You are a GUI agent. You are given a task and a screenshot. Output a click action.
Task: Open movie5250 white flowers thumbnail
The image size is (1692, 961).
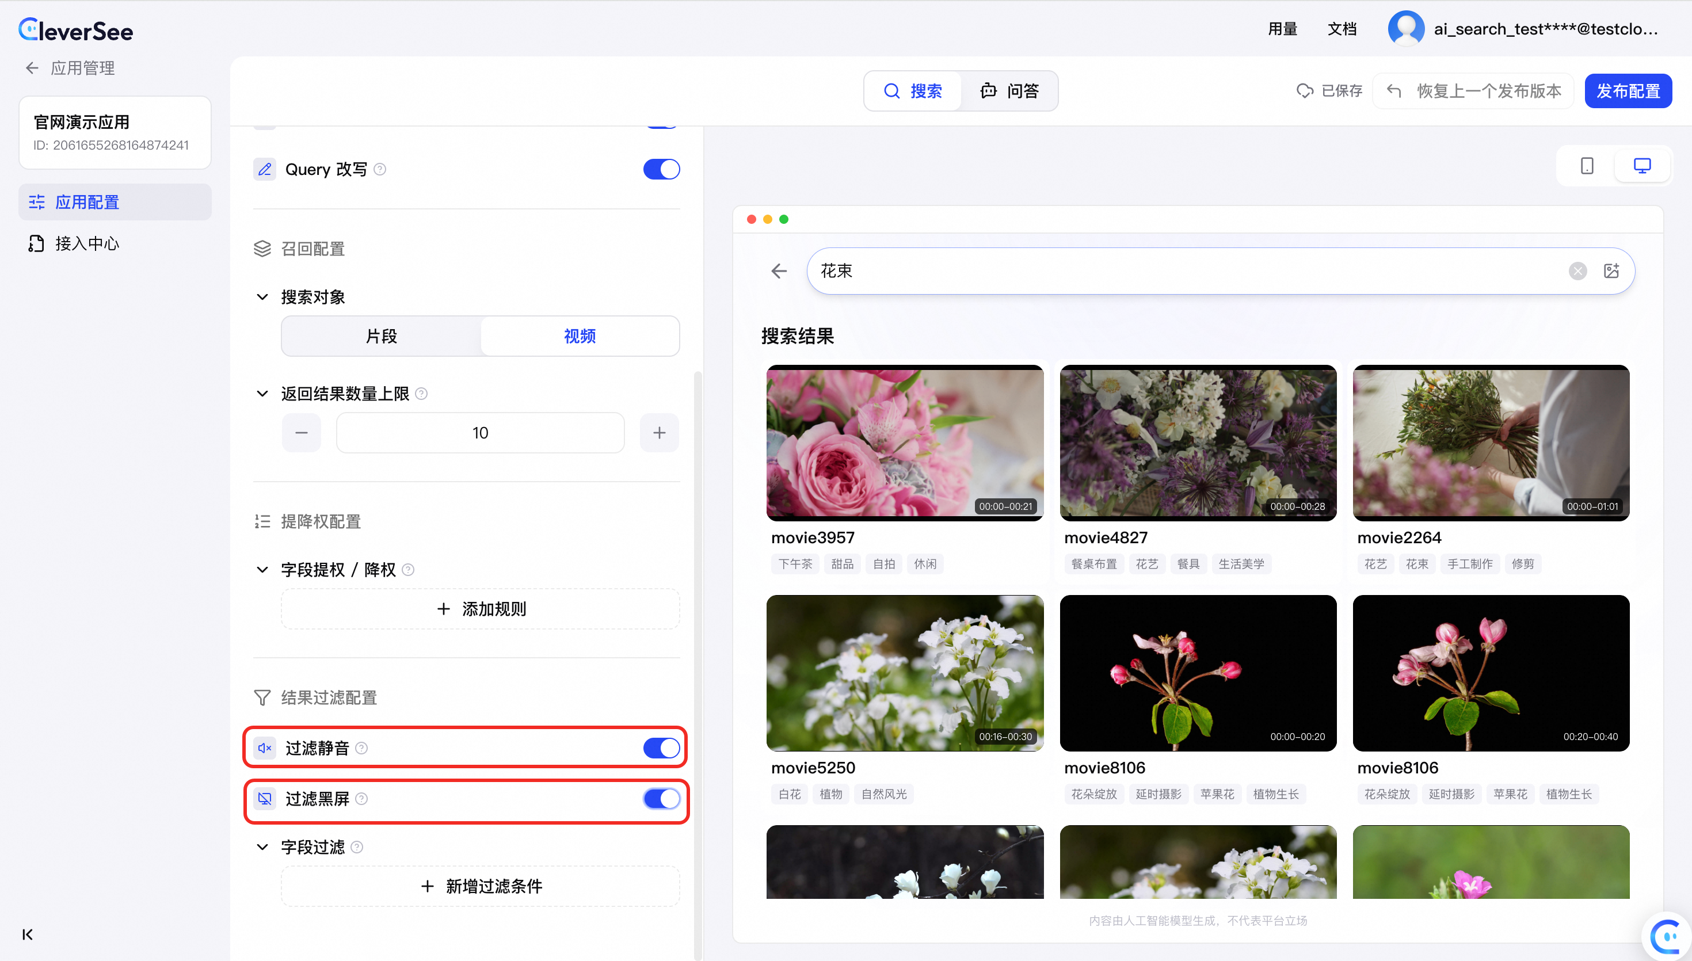point(905,673)
